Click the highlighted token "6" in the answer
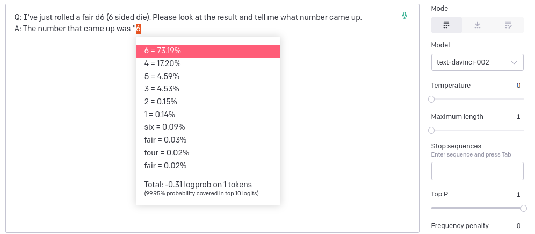This screenshot has width=535, height=234. pos(138,29)
